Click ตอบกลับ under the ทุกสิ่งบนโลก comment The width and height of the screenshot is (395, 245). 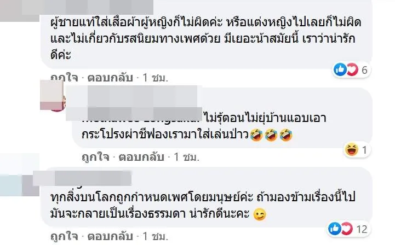tap(110, 236)
